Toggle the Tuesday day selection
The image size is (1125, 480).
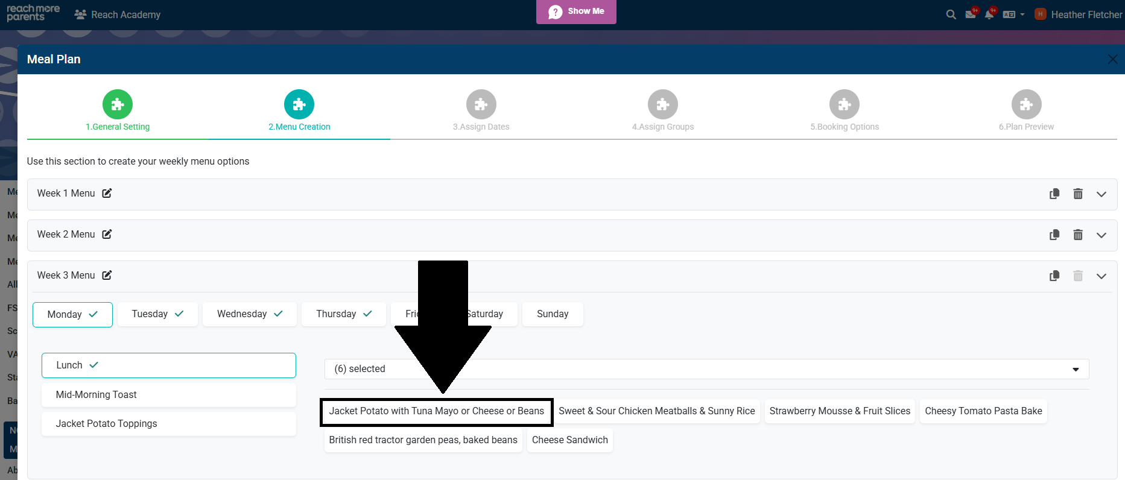click(x=157, y=314)
